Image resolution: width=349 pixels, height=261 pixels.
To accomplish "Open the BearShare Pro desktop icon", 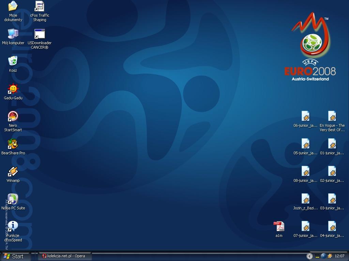I will point(13,144).
